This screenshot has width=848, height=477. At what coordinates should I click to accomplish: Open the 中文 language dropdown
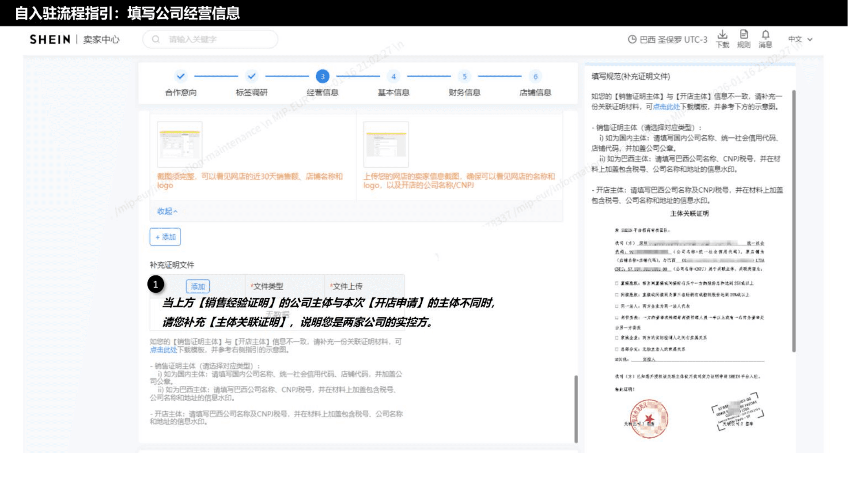[800, 39]
